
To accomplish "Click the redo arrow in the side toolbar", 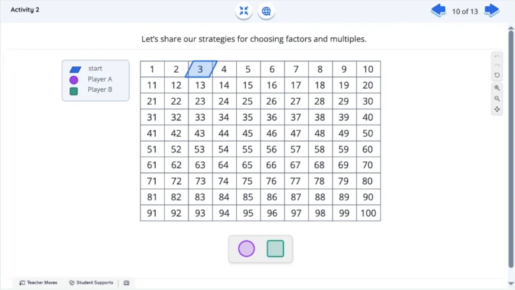I will tap(497, 65).
